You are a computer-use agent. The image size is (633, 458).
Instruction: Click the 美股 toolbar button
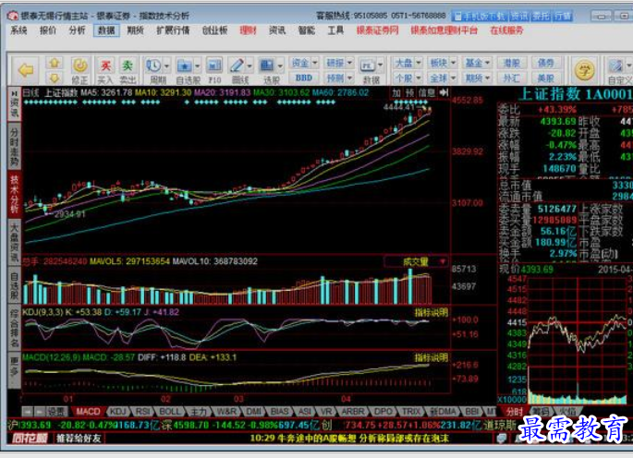pyautogui.click(x=545, y=78)
